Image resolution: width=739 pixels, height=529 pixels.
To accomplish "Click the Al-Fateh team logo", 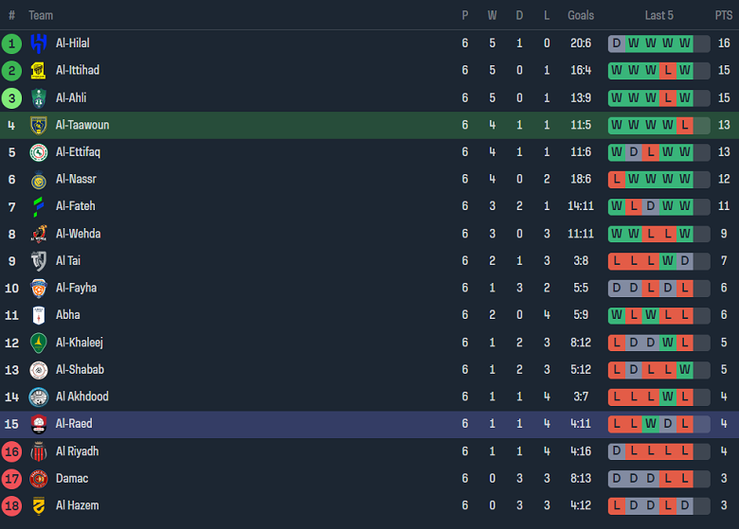I will (x=39, y=206).
